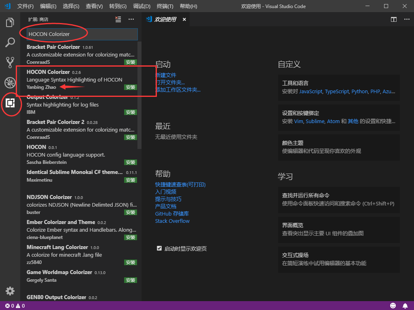Open the 文件(F) menu
414x310 pixels.
click(25, 6)
